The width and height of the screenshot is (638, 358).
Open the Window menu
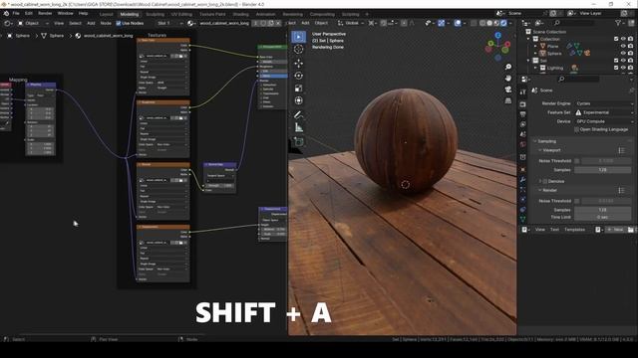pyautogui.click(x=65, y=13)
